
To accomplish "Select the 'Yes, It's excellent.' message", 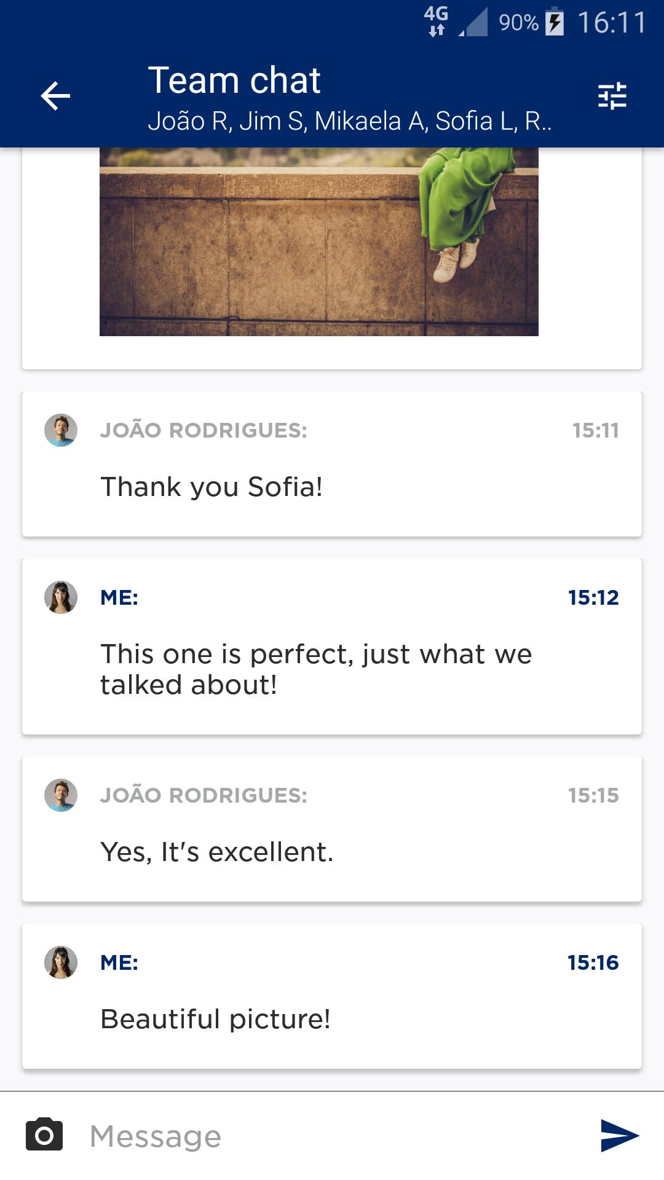I will [216, 852].
